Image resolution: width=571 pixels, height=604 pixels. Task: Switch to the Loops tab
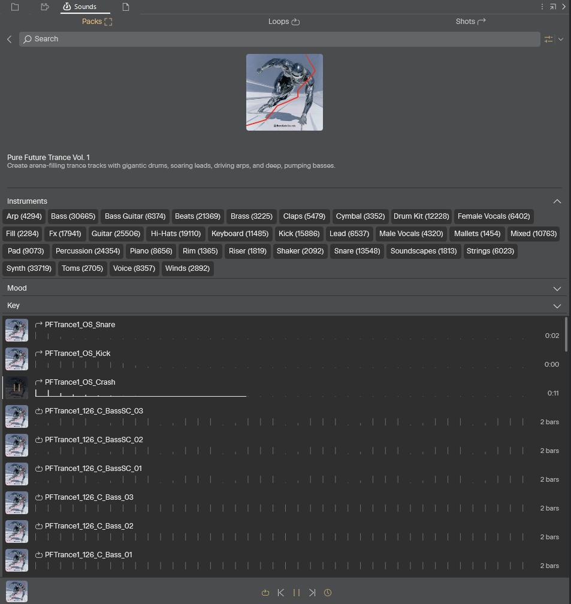tap(283, 22)
